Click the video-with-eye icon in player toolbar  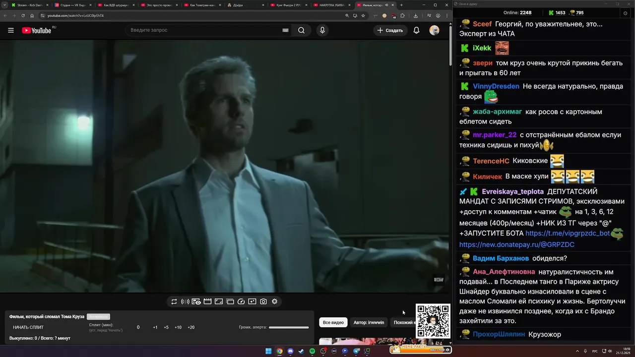(x=196, y=301)
